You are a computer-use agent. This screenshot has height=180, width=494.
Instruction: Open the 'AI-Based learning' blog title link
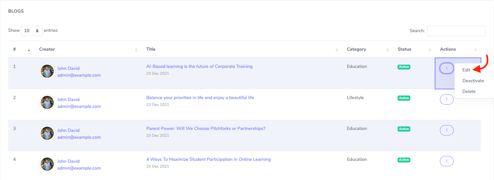(199, 66)
